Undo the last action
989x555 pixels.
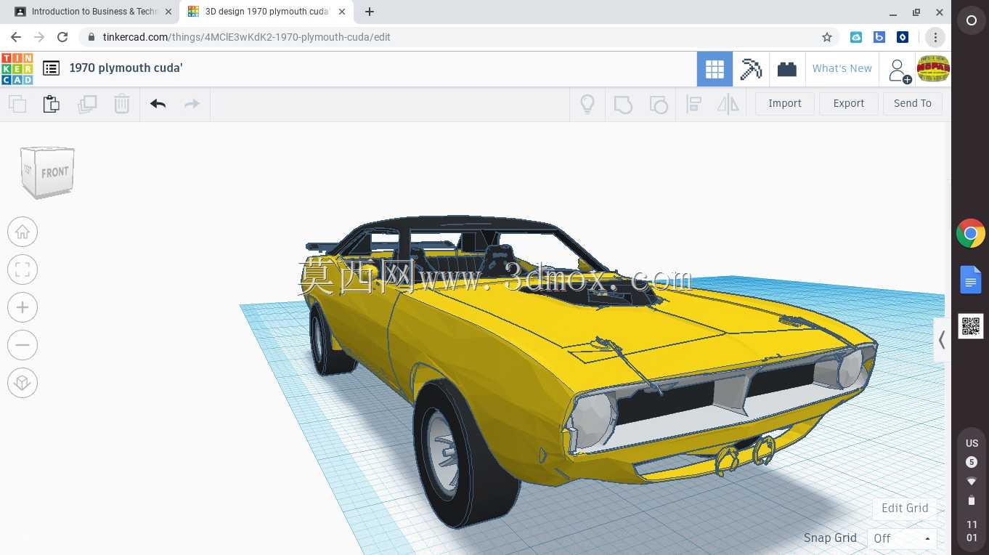click(158, 104)
